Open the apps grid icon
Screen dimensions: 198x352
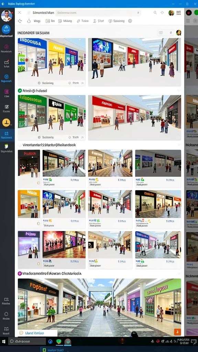tap(178, 13)
